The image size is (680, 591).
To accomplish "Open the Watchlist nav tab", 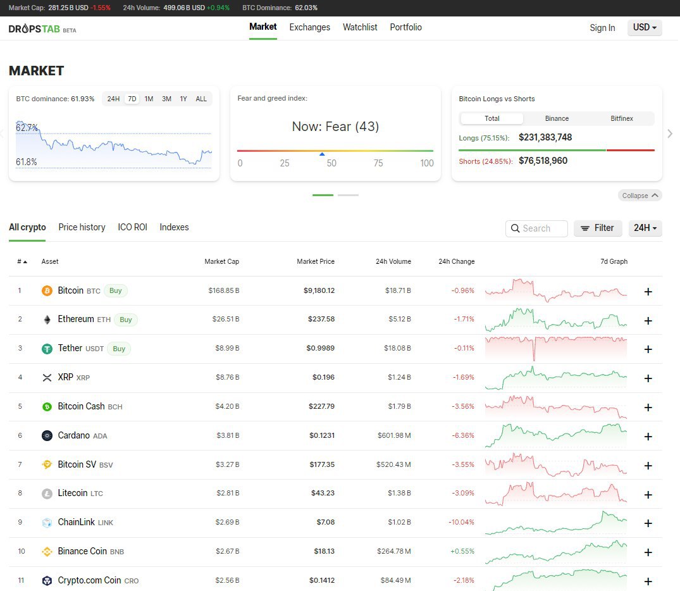I will coord(360,27).
